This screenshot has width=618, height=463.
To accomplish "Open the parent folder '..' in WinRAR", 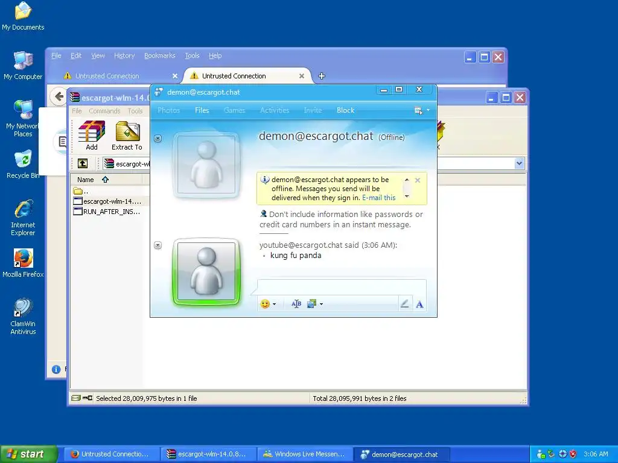I will point(81,191).
